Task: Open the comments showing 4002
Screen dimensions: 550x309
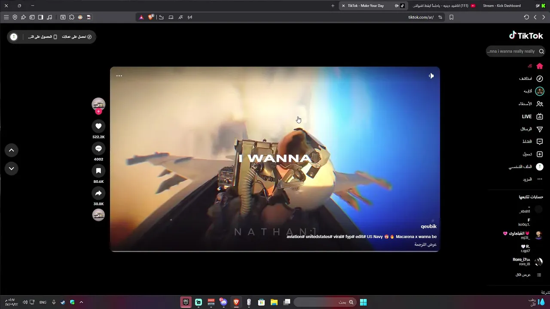Action: [98, 148]
